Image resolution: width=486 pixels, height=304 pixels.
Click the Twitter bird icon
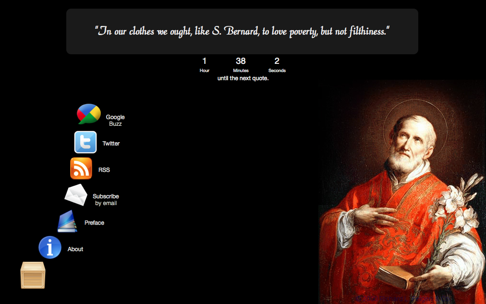click(85, 142)
